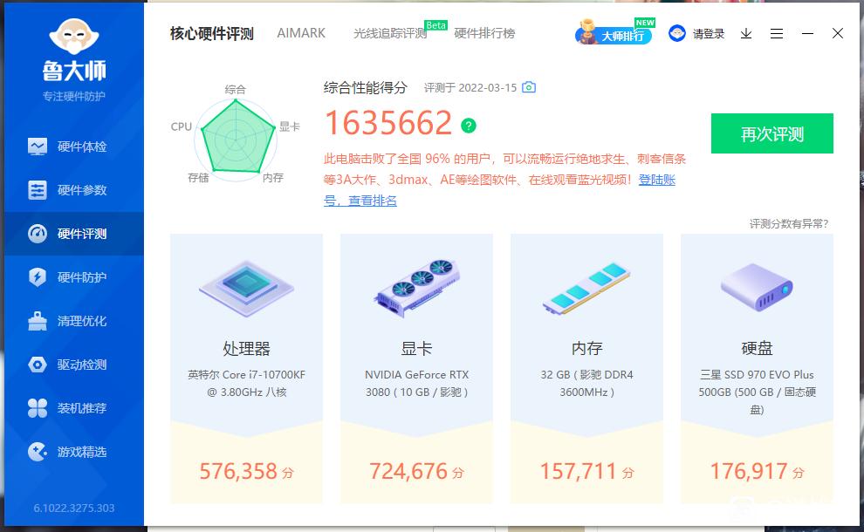The width and height of the screenshot is (864, 532).
Task: Open the 登陆账号，查看排名 link
Action: coord(499,190)
